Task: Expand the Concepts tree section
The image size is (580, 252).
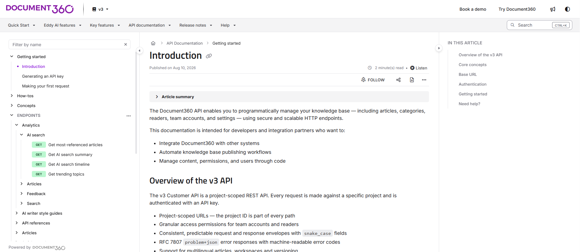Action: pyautogui.click(x=12, y=106)
